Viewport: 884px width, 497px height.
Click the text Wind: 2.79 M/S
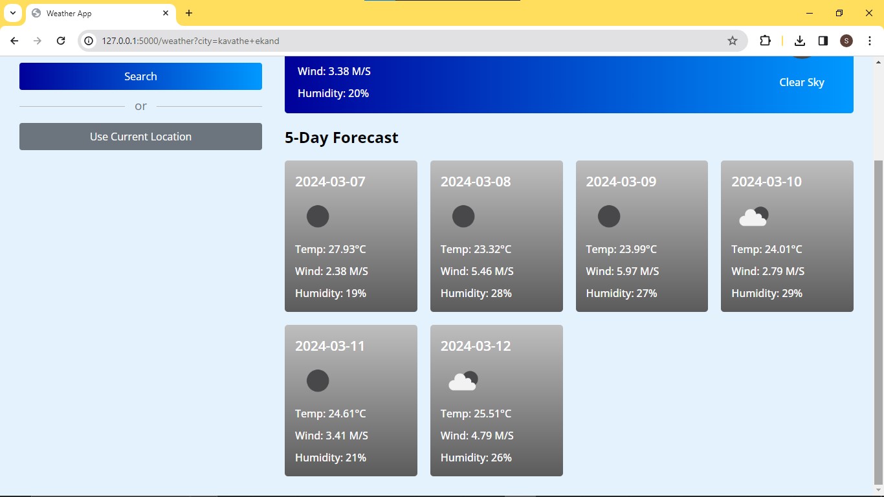[768, 271]
